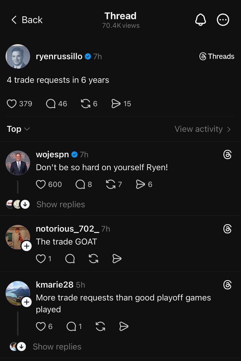Screen dimensions: 241x361
Task: Tap the notification bell icon
Action: 200,20
